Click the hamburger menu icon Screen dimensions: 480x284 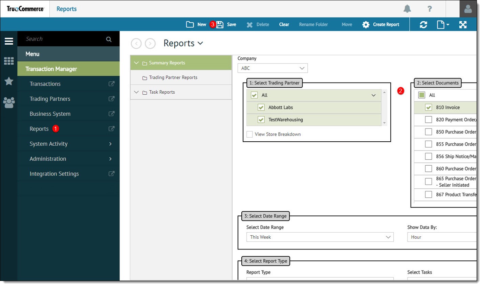(x=8, y=41)
